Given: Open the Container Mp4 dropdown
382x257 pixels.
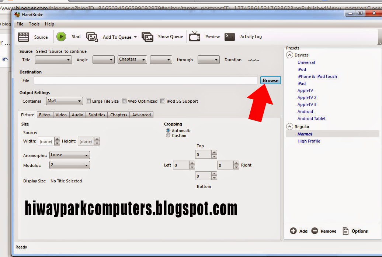Looking at the screenshot, I should pos(65,101).
